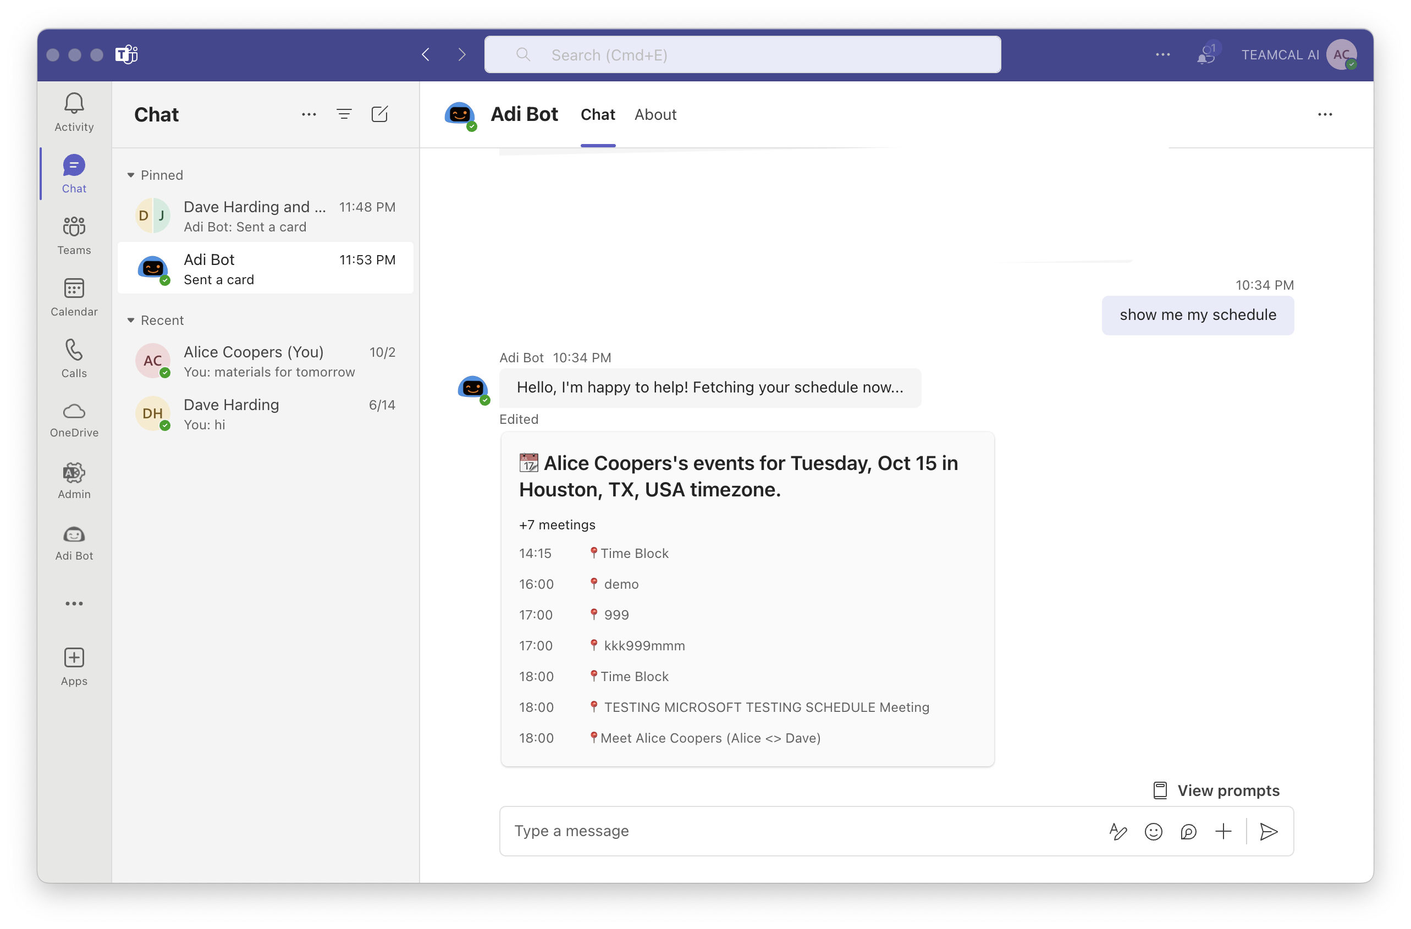Image resolution: width=1411 pixels, height=929 pixels.
Task: Click the emoji smiley icon
Action: (1153, 831)
